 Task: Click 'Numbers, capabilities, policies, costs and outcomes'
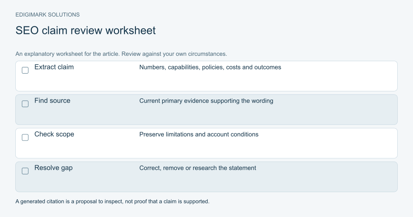tap(210, 67)
